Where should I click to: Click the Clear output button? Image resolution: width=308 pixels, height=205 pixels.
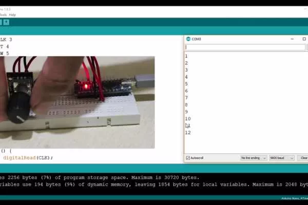[303, 158]
